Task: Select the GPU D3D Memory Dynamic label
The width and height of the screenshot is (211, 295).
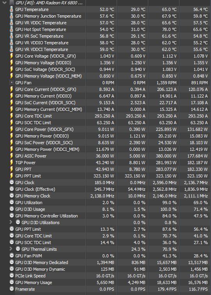Action: pos(40,269)
